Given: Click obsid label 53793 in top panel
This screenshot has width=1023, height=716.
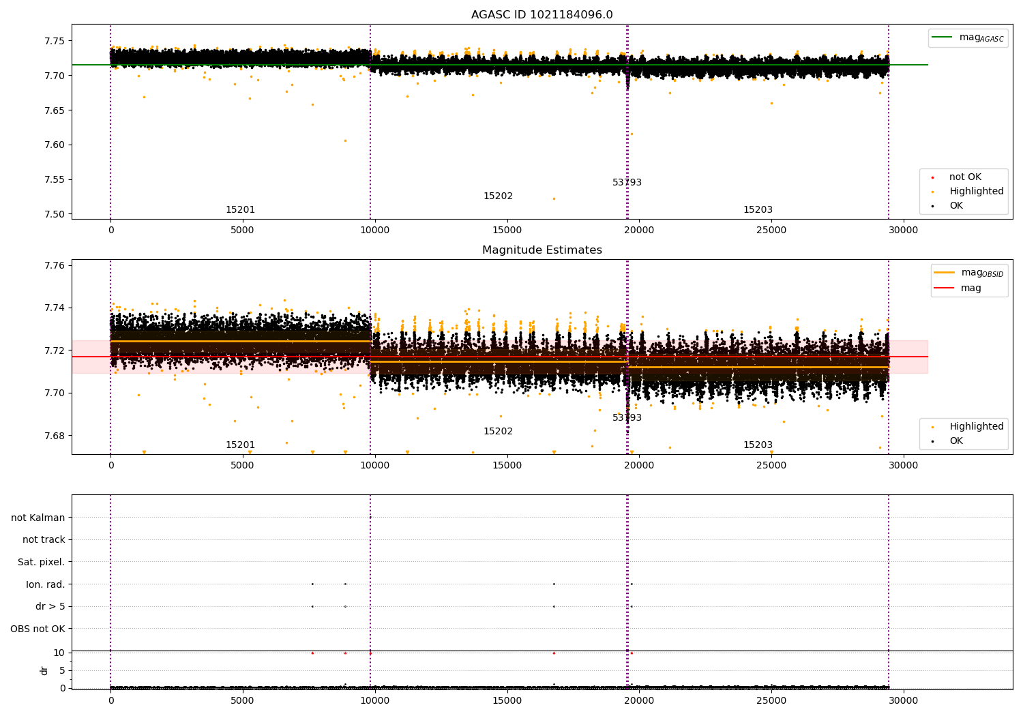Looking at the screenshot, I should click(x=627, y=183).
